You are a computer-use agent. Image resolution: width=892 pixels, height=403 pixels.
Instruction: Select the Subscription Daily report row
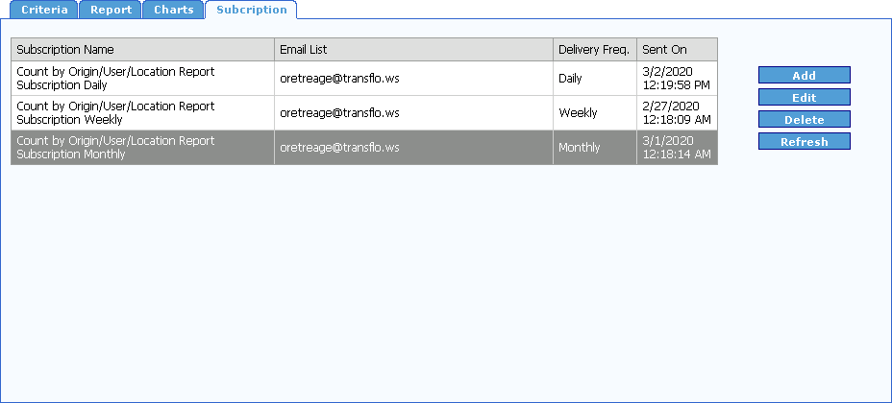coord(142,79)
